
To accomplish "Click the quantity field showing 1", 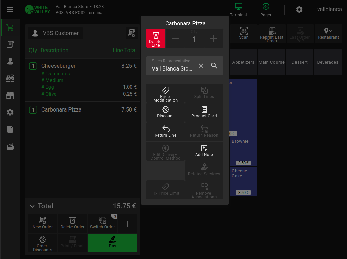I will click(194, 38).
